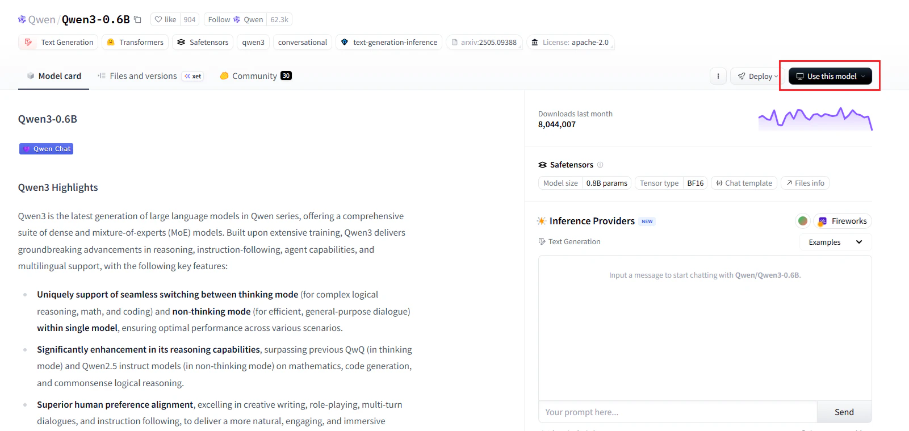Click the Qwen Chat badge

point(47,149)
